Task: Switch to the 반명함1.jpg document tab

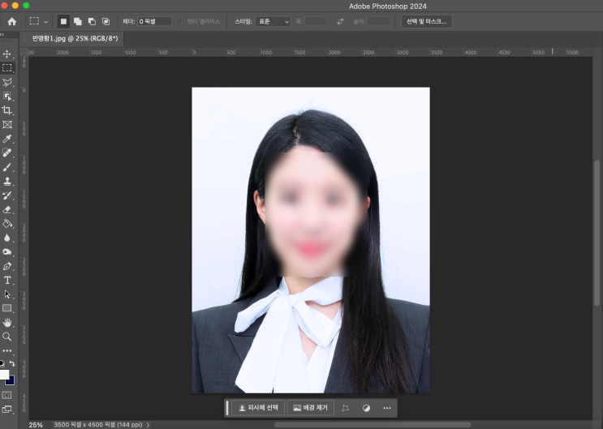Action: click(x=75, y=38)
